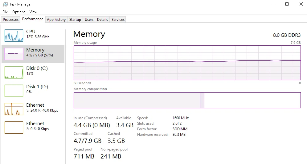
Task: Switch to the Users tab
Action: (89, 20)
